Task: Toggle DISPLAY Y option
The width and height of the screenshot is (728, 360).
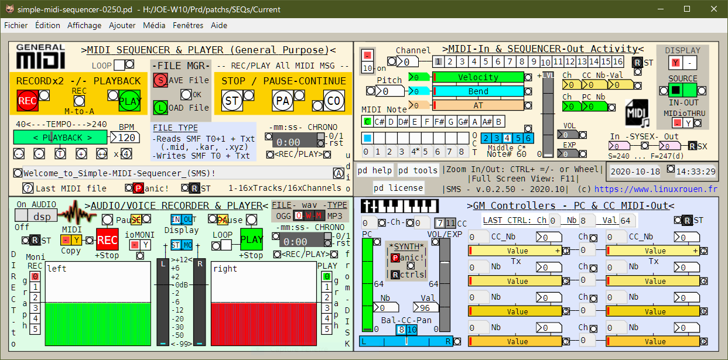Action: (676, 63)
